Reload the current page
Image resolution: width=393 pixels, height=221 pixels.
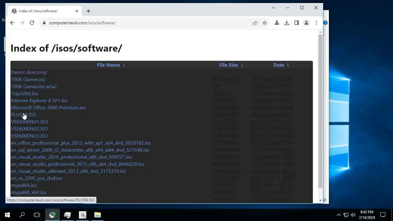(x=32, y=23)
